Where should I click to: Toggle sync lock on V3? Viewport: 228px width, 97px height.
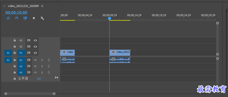pyautogui.click(x=29, y=40)
